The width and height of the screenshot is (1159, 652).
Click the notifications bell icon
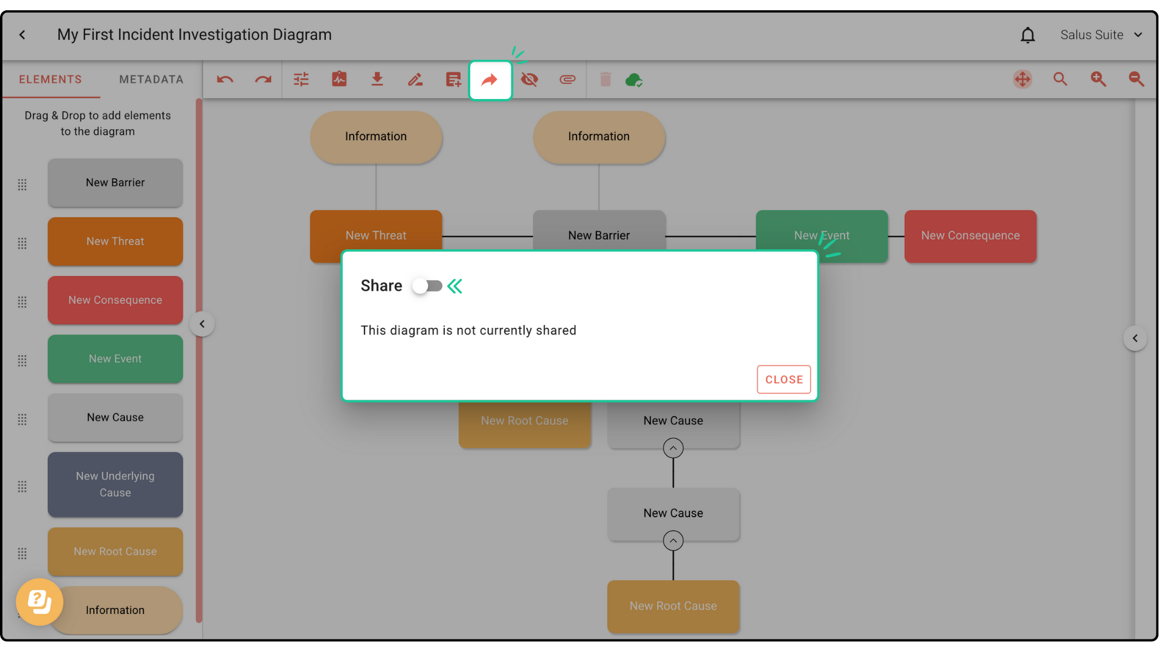click(x=1027, y=36)
